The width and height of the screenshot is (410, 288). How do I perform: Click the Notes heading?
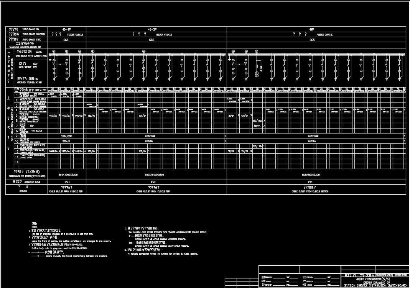pos(34,227)
